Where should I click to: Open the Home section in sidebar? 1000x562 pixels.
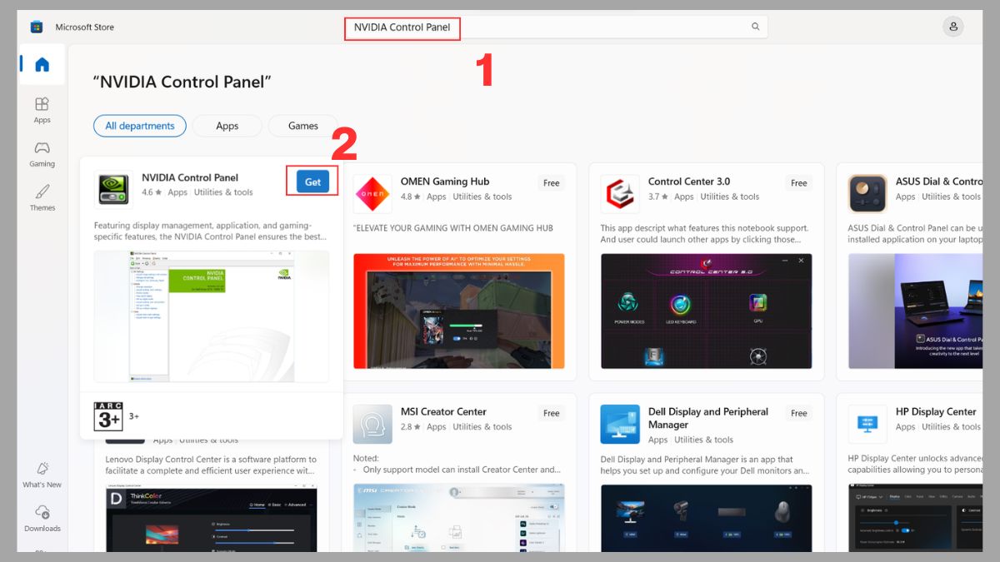pyautogui.click(x=42, y=64)
